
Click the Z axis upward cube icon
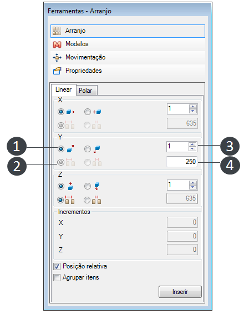pos(70,186)
